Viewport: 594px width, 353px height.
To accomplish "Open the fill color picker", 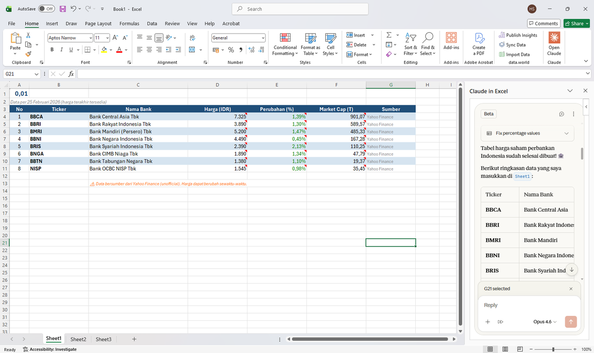I will (x=111, y=49).
